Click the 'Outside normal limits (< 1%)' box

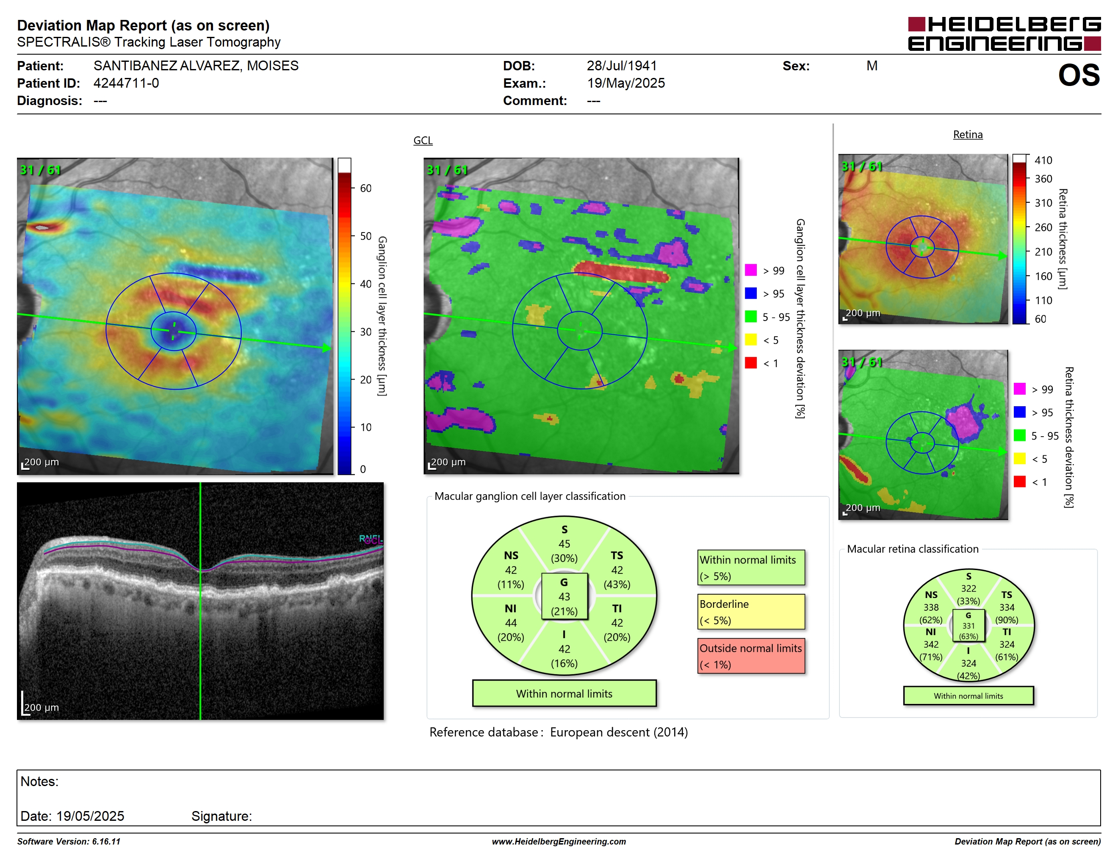click(750, 656)
